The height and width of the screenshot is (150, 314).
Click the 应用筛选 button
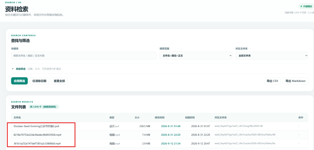[x=19, y=81]
